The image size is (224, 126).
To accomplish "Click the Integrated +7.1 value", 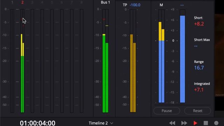I will pos(199,90).
